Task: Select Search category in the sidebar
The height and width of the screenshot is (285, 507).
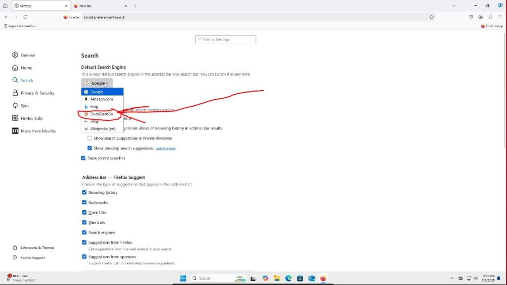Action: (23, 80)
